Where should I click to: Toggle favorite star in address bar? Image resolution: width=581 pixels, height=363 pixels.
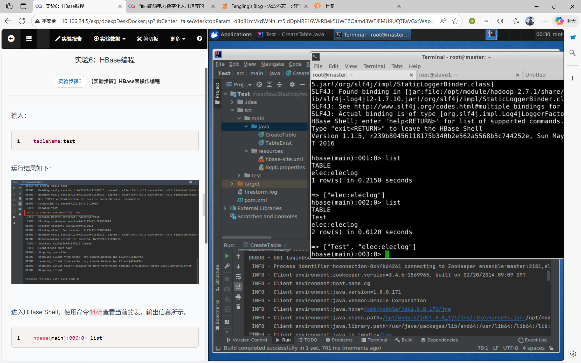[455, 21]
